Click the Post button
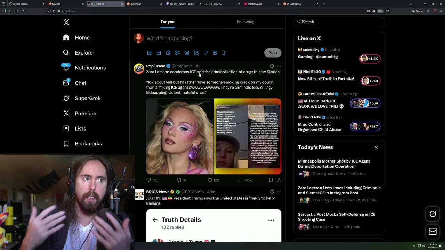The height and width of the screenshot is (250, 445). pos(273,53)
